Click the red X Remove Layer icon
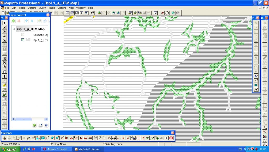This screenshot has height=152, width=269. pos(19,21)
